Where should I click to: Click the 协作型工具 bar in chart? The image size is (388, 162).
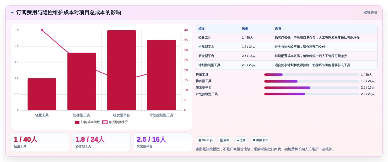(82, 82)
